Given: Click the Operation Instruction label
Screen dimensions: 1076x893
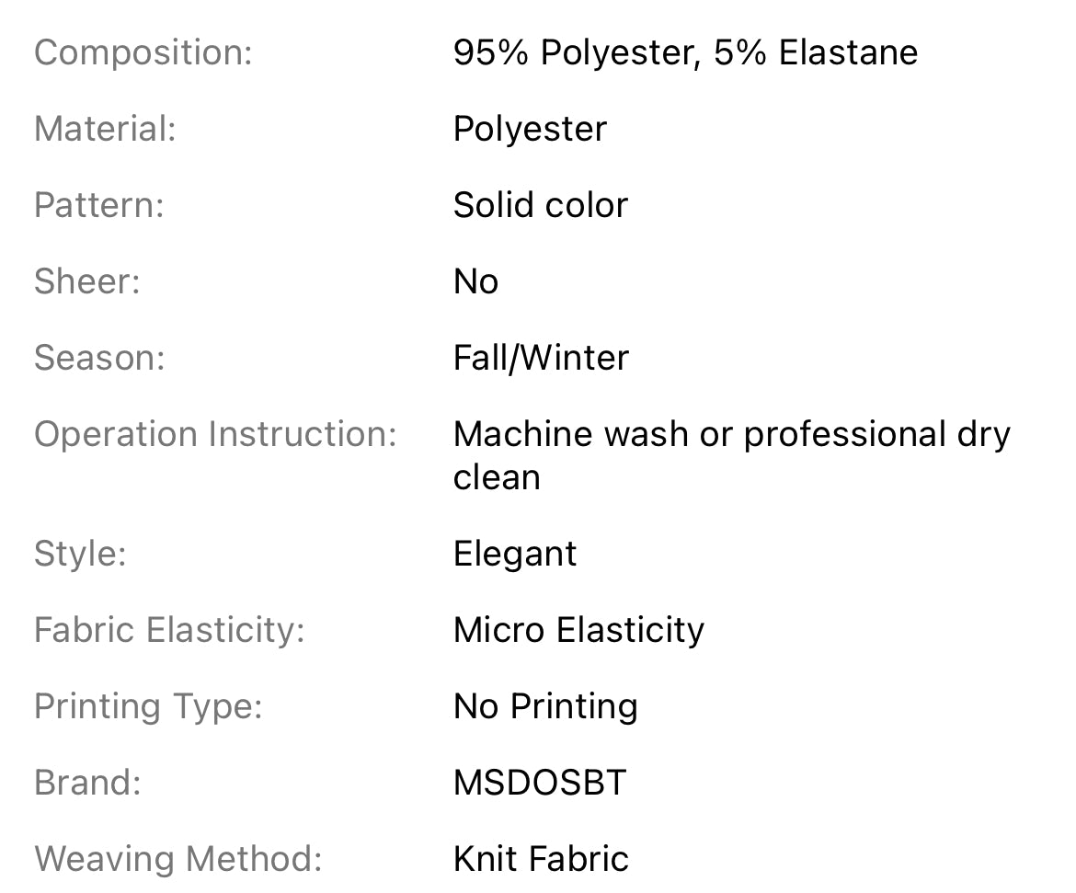Looking at the screenshot, I should click(x=215, y=434).
